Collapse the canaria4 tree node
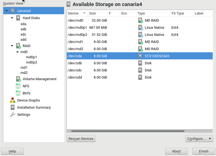Image resolution: width=216 pixels, height=156 pixels. pyautogui.click(x=7, y=11)
